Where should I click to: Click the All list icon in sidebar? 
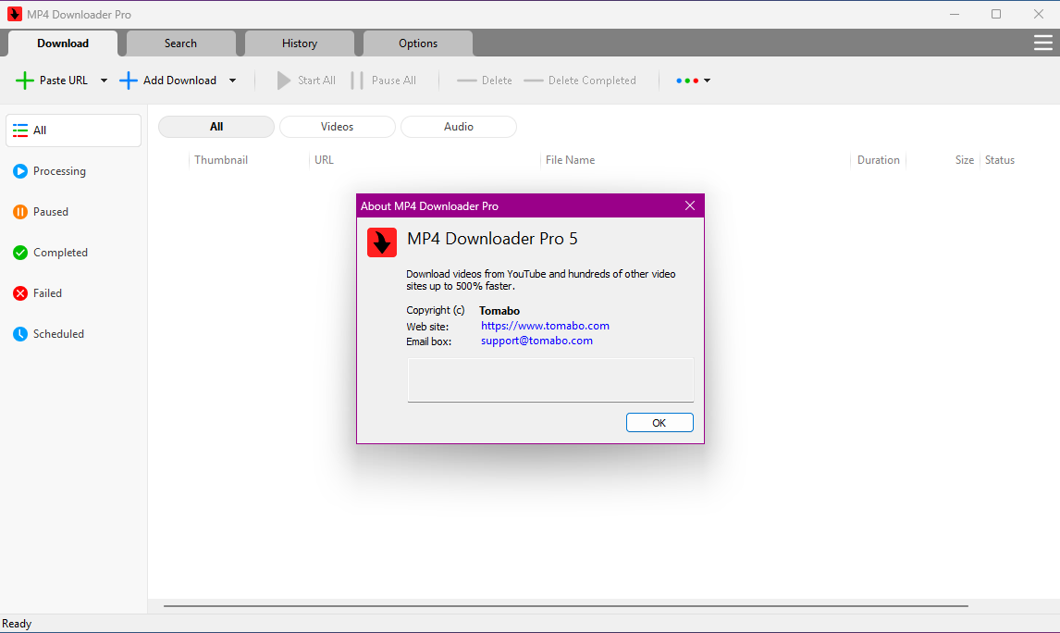pyautogui.click(x=20, y=130)
